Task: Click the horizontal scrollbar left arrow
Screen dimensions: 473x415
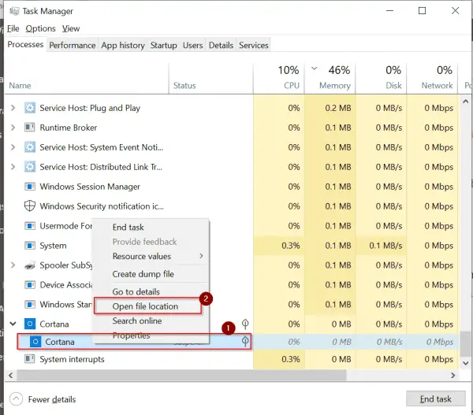Action: (x=10, y=375)
